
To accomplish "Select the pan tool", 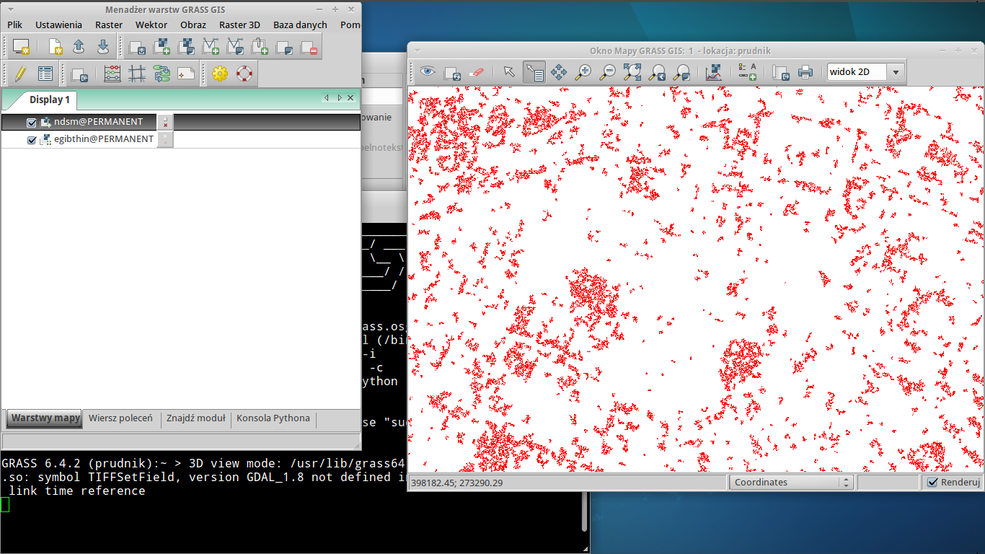I will tap(559, 71).
